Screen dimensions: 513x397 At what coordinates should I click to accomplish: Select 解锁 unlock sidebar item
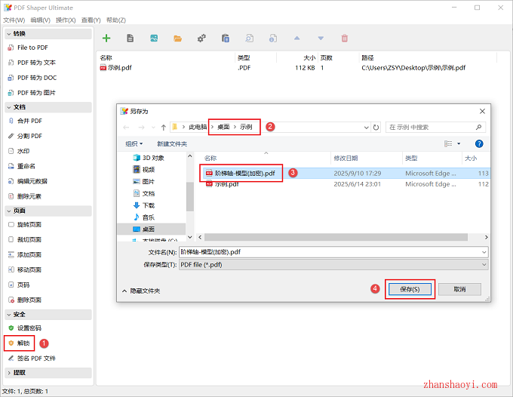pos(23,343)
